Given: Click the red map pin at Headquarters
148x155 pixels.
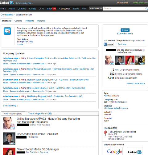Looking at the screenshot, I should click(x=105, y=133).
